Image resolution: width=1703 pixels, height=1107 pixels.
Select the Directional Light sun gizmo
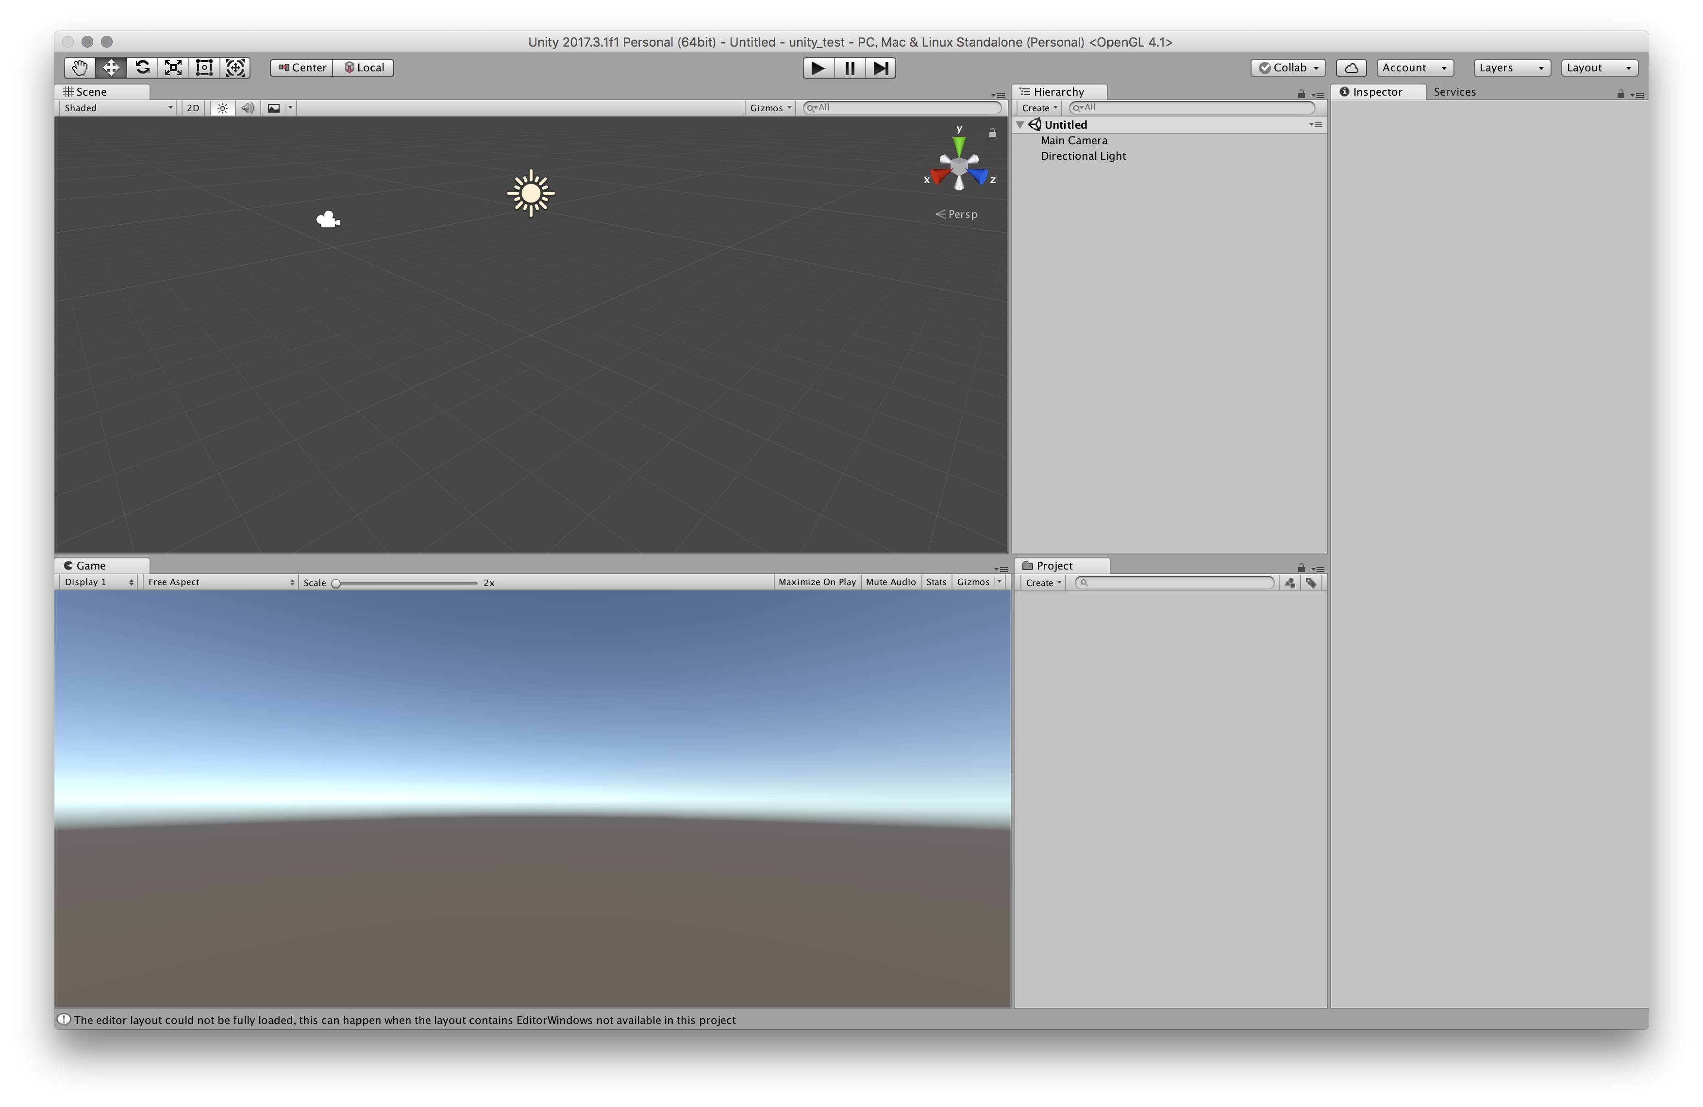click(x=531, y=193)
